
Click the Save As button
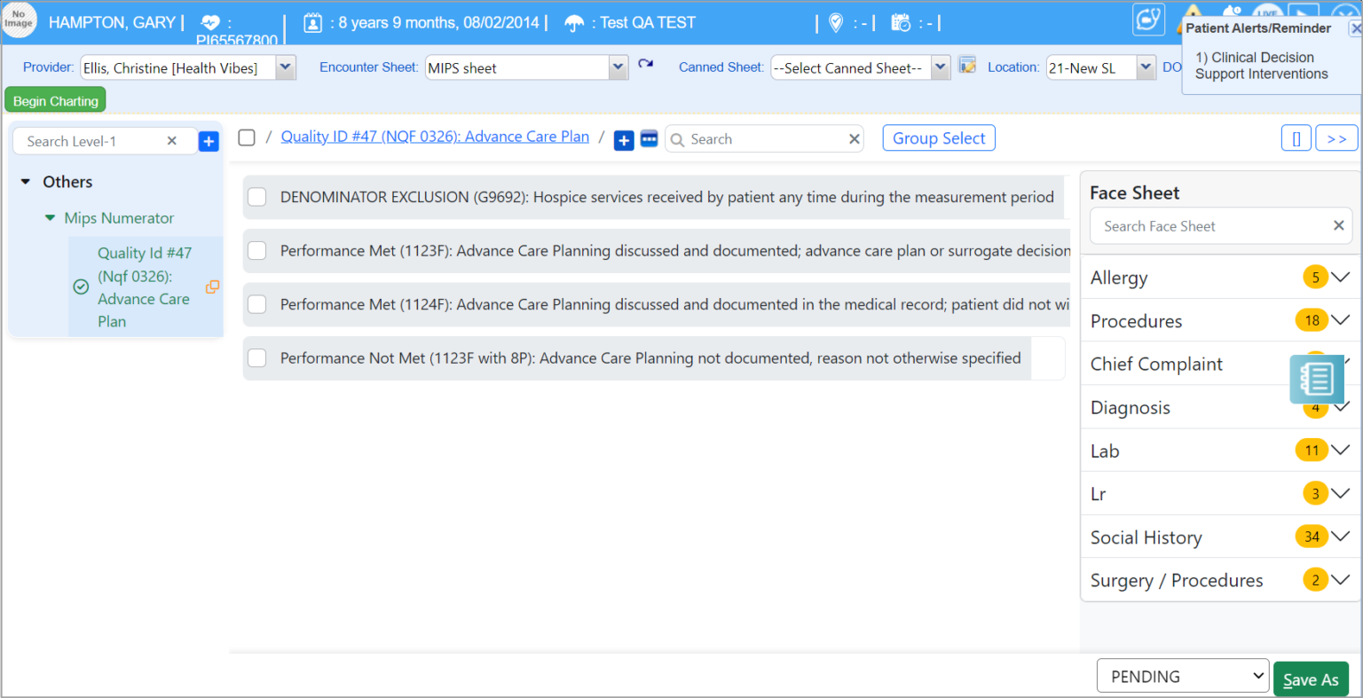click(x=1311, y=679)
